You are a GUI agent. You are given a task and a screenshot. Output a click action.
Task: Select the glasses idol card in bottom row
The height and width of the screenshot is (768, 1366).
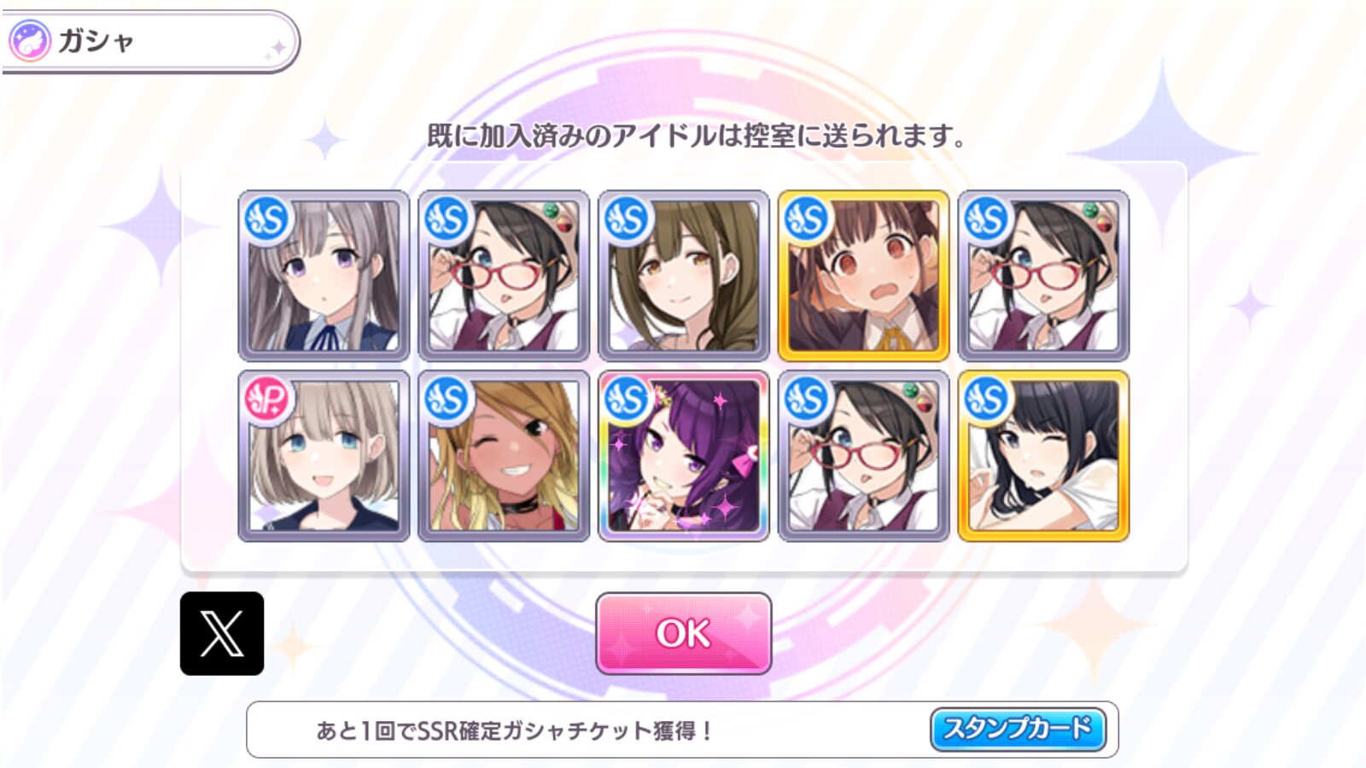tap(864, 456)
